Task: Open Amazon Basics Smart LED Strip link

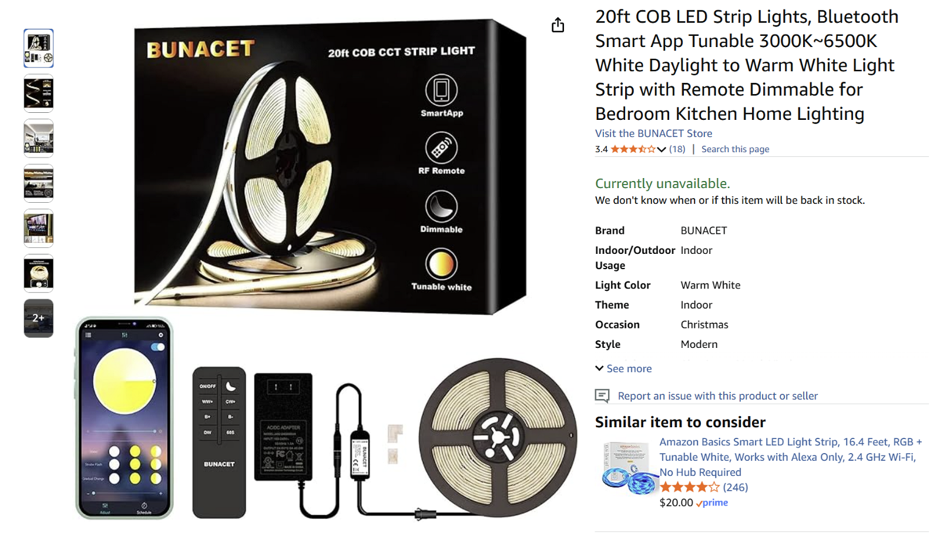Action: [791, 457]
